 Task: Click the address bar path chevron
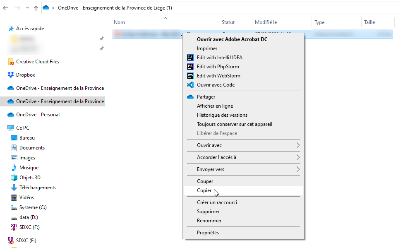point(53,8)
